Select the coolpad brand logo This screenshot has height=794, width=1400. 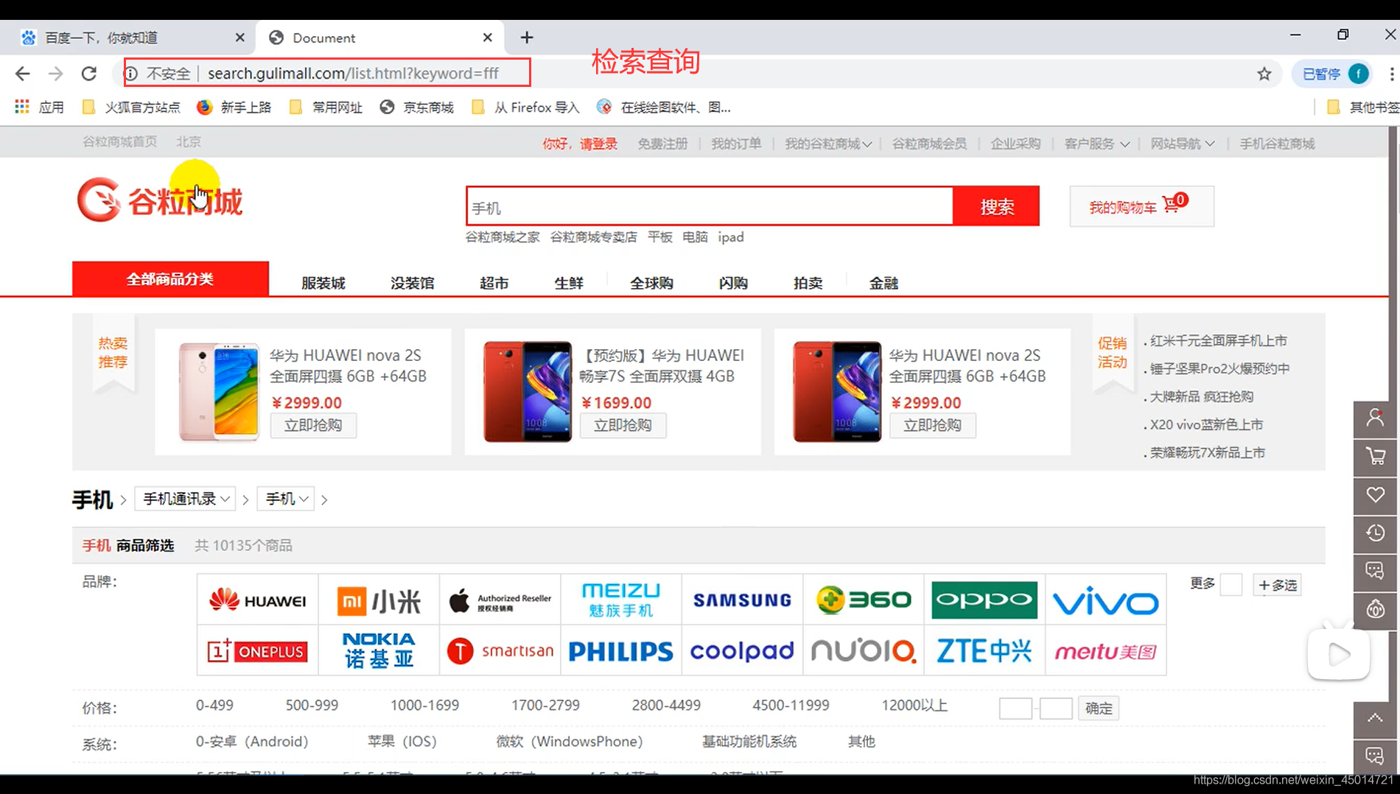[742, 651]
